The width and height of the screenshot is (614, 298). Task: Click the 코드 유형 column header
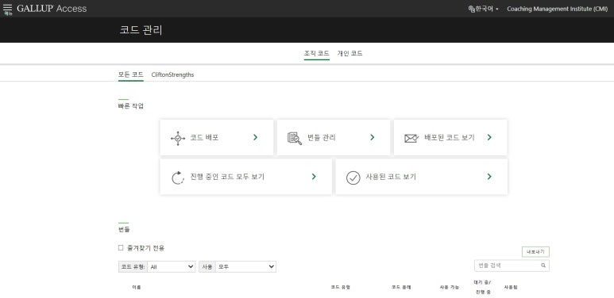pos(340,287)
